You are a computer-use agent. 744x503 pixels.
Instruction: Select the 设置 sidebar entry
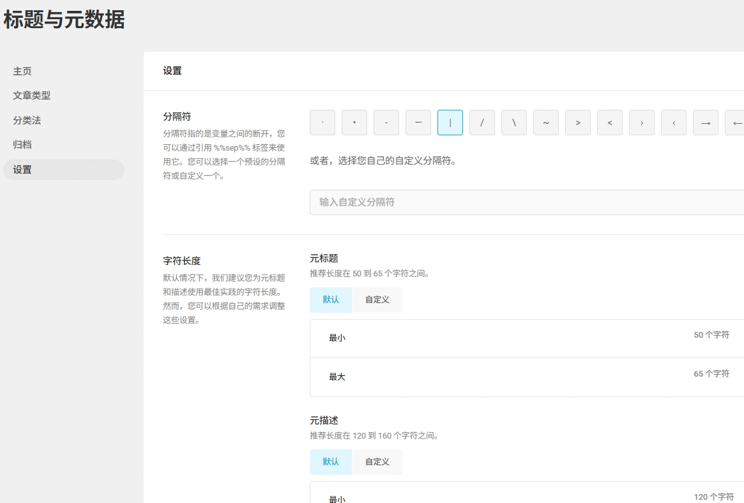pos(22,169)
